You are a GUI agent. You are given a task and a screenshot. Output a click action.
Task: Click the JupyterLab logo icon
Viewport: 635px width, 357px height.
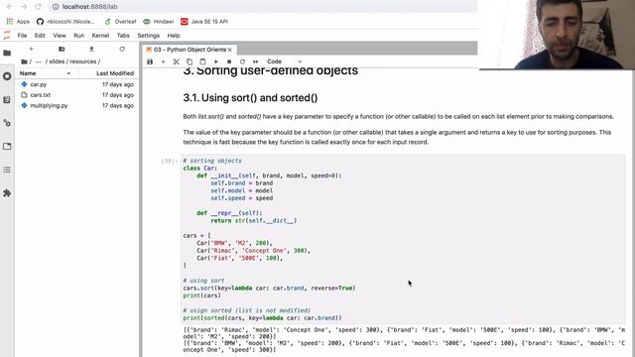[7, 36]
